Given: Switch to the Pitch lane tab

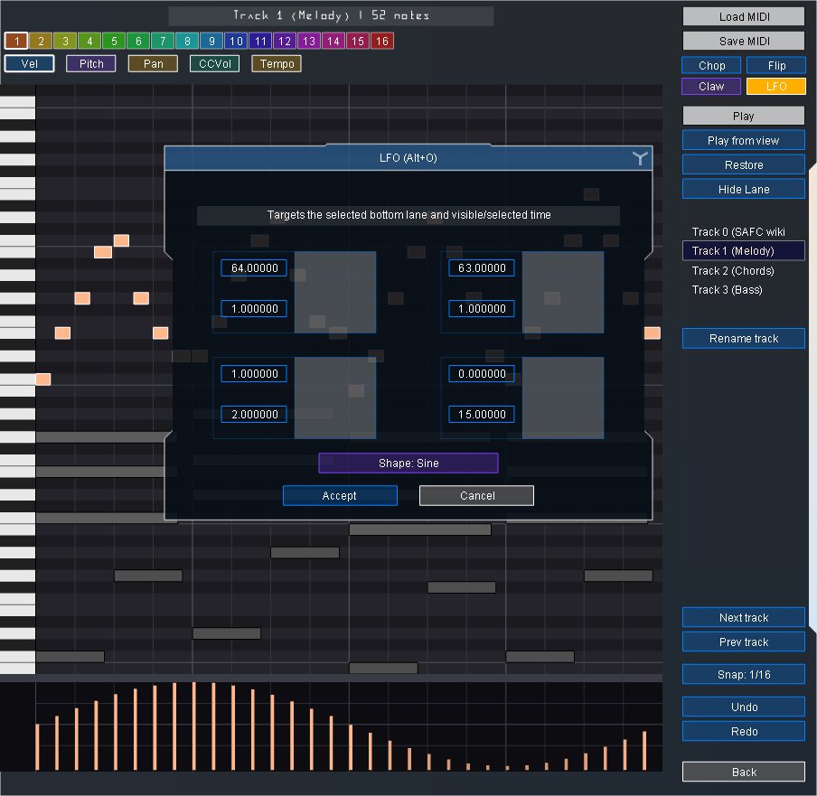Looking at the screenshot, I should point(91,63).
